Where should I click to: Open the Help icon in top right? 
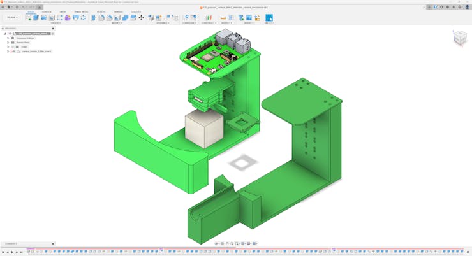pyautogui.click(x=460, y=7)
